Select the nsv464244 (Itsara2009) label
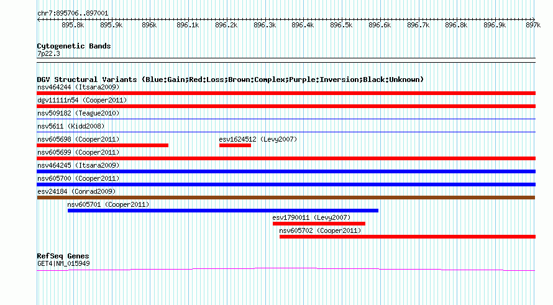This screenshot has height=305, width=553. pos(78,87)
